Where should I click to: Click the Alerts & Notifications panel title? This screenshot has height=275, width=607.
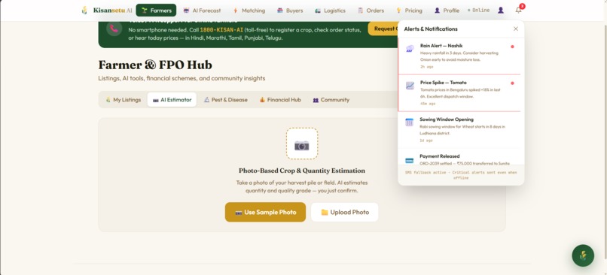(431, 29)
